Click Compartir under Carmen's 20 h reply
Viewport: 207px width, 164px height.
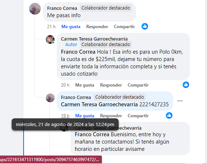click(x=138, y=85)
